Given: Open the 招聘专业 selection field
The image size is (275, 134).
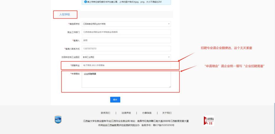Looking at the screenshot, I should coord(126,65).
